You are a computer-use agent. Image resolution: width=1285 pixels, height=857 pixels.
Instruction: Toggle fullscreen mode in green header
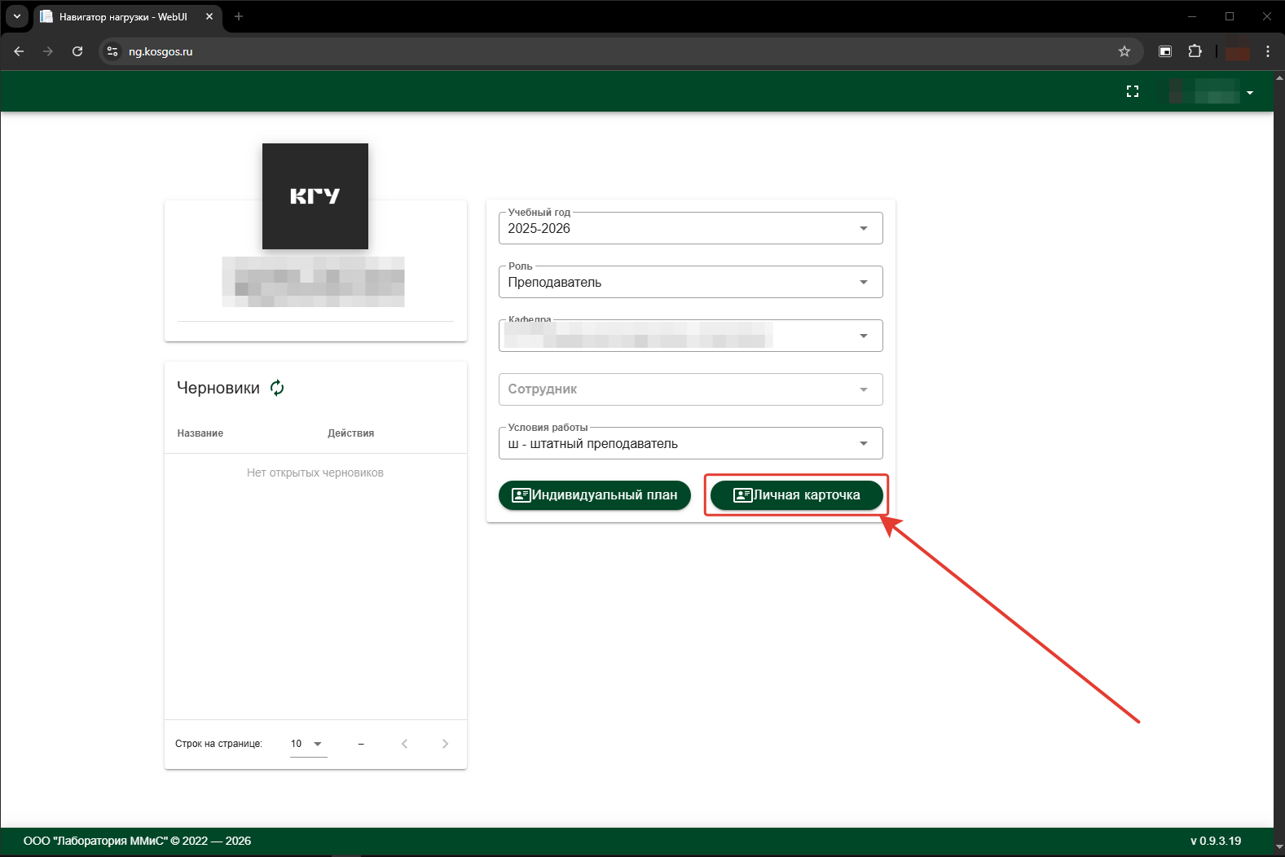[x=1132, y=91]
